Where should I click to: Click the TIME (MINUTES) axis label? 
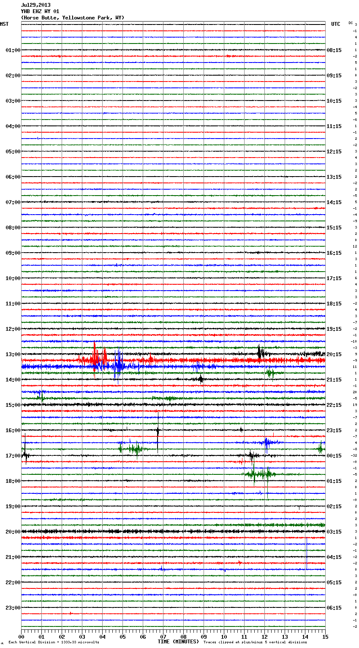(178, 642)
